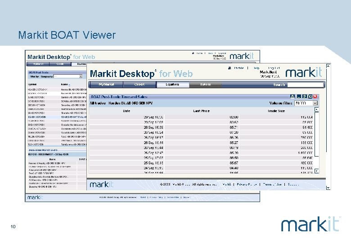Viewport: 351px width, 243px height.
Task: Click the AB Electrolux ORD B SEK NPV row
Action: 57,180
